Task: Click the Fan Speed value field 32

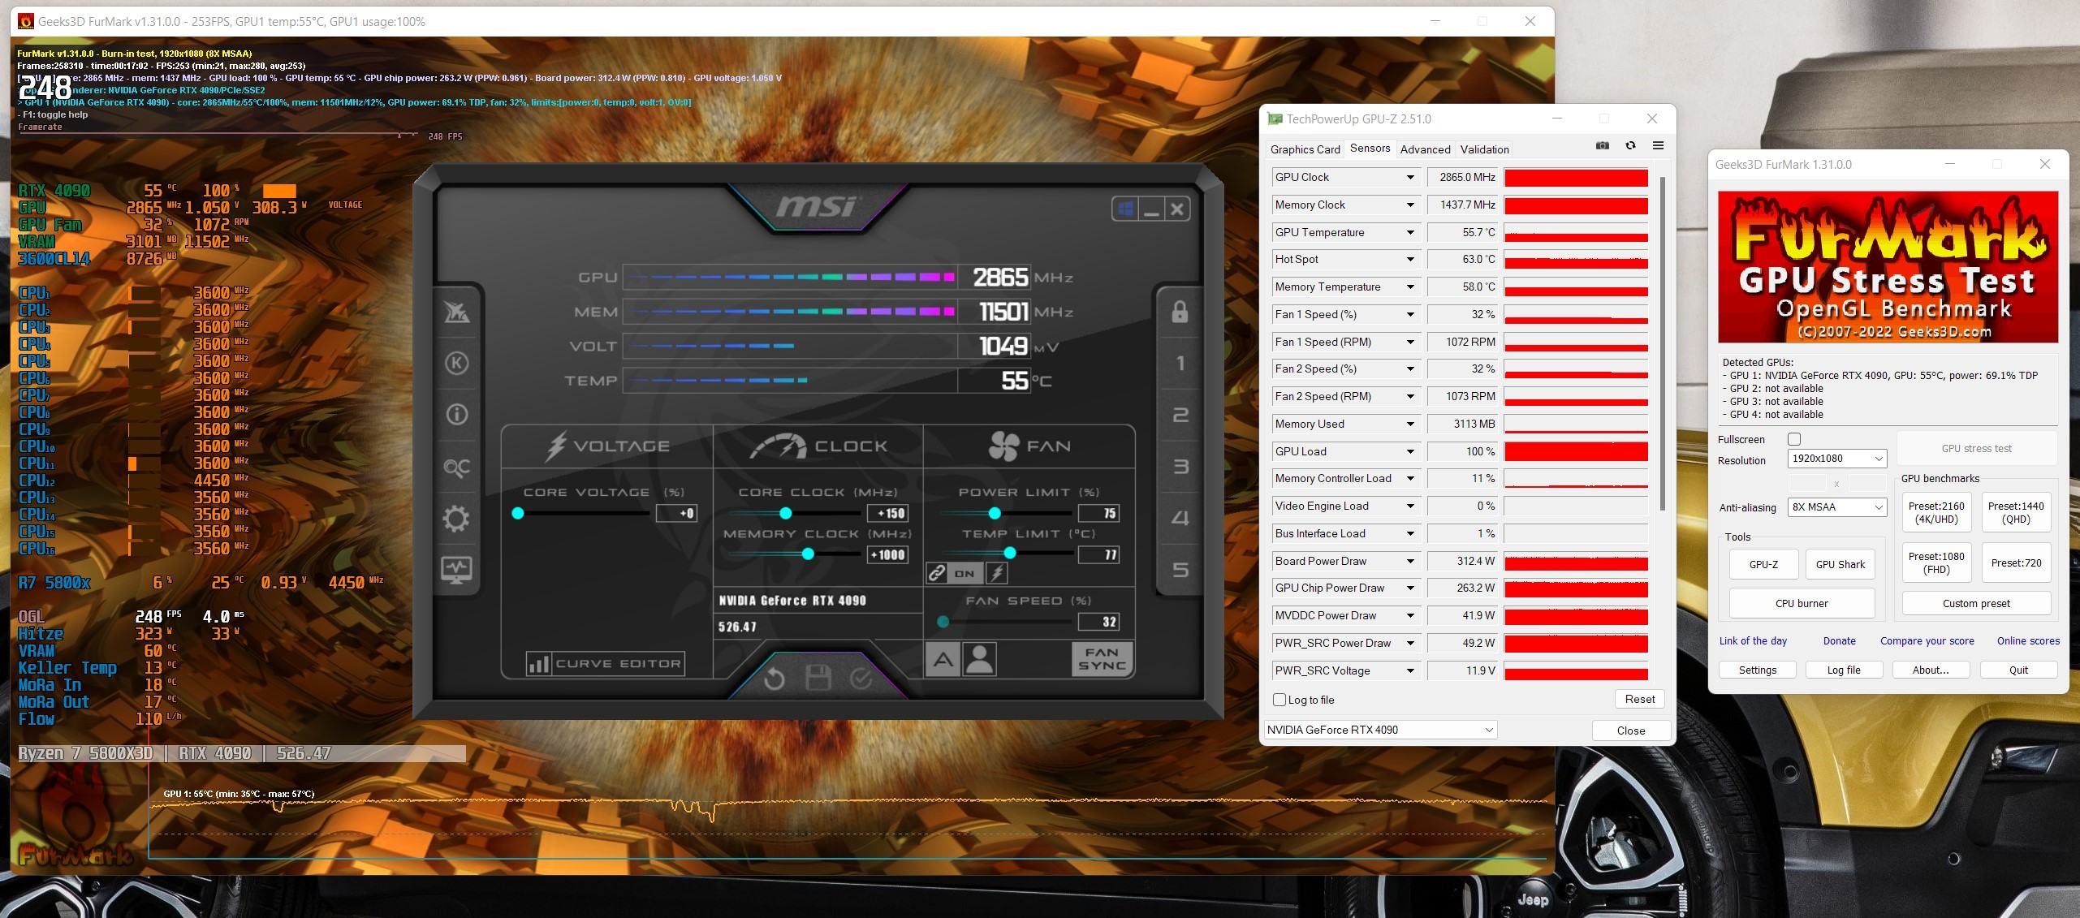Action: 1098,622
